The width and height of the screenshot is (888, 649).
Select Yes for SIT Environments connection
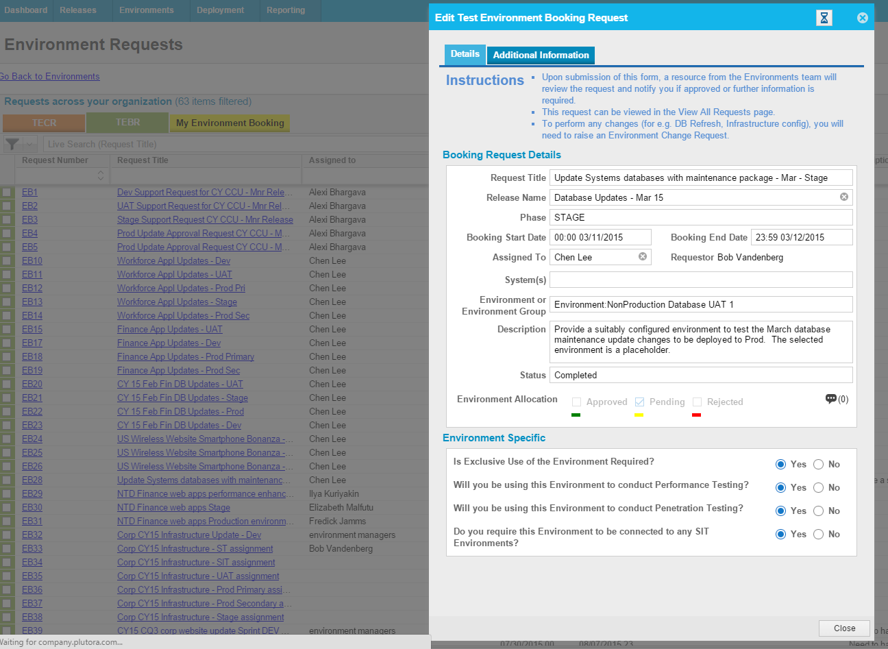[780, 535]
